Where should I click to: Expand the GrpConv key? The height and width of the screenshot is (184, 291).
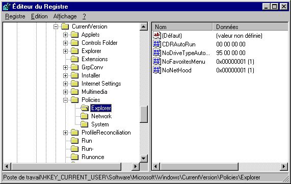coord(65,68)
